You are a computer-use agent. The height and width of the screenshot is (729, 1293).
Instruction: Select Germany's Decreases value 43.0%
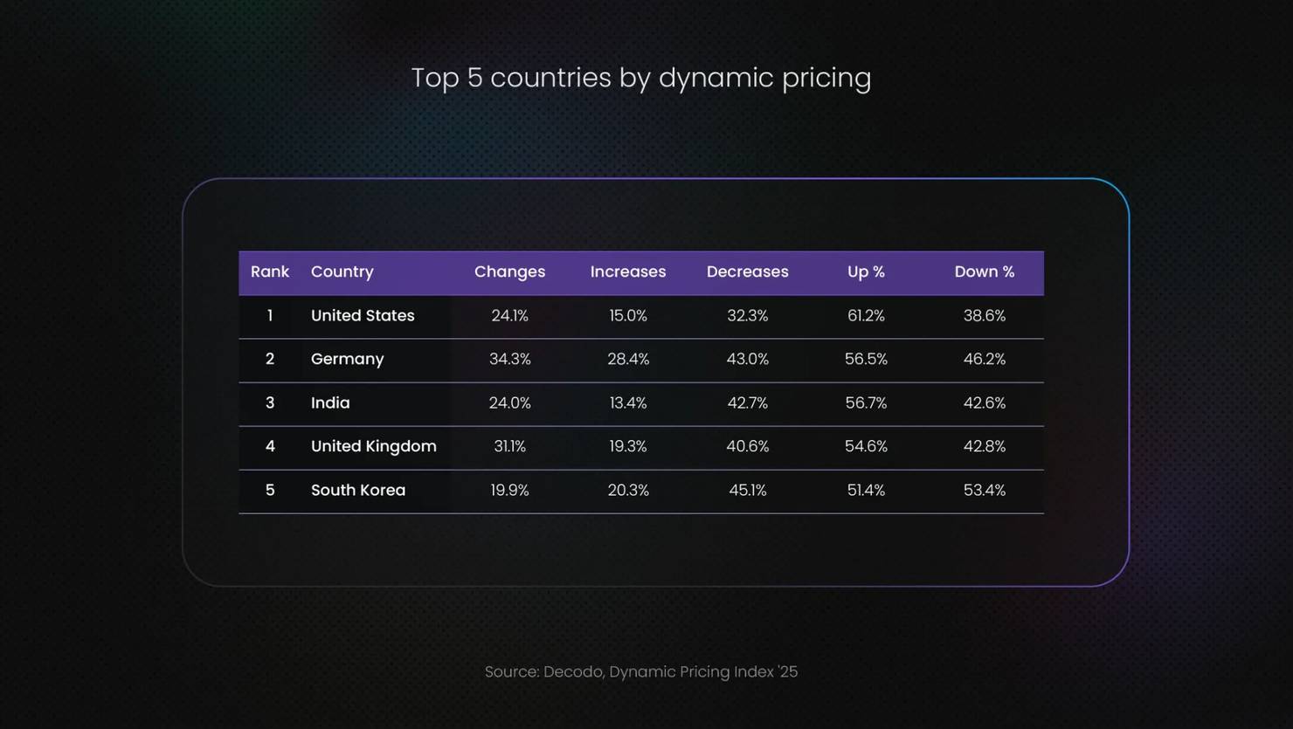click(747, 359)
